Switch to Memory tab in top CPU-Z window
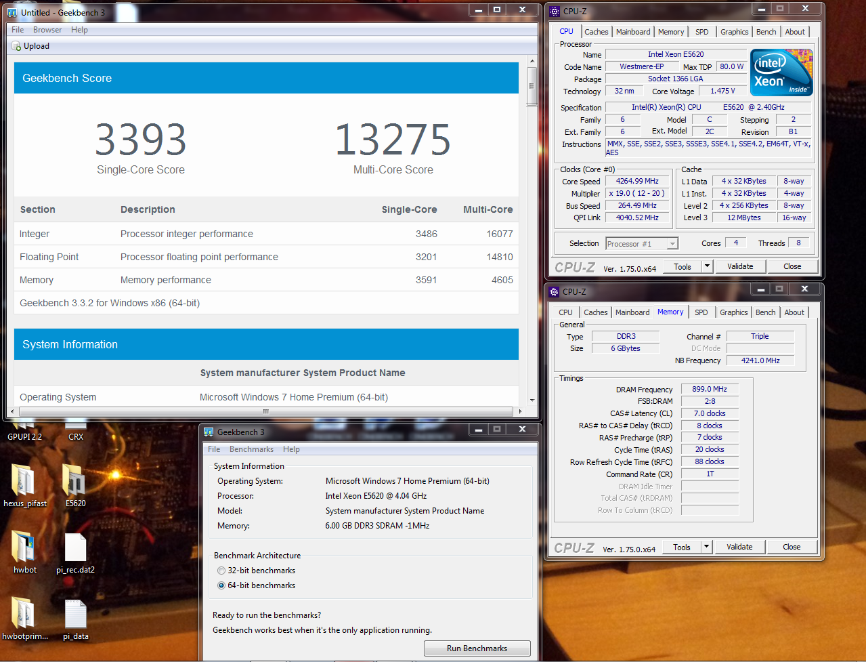 (x=671, y=32)
